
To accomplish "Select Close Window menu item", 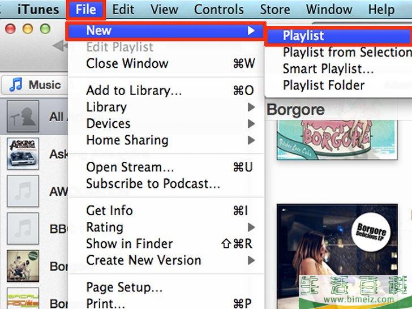I will click(165, 63).
